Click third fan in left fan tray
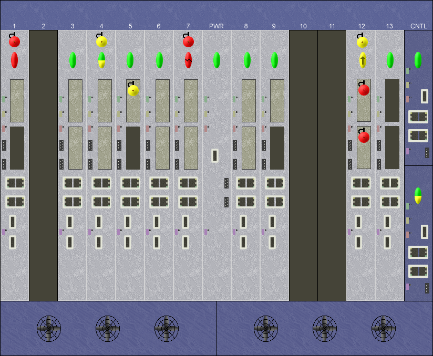 (x=167, y=328)
